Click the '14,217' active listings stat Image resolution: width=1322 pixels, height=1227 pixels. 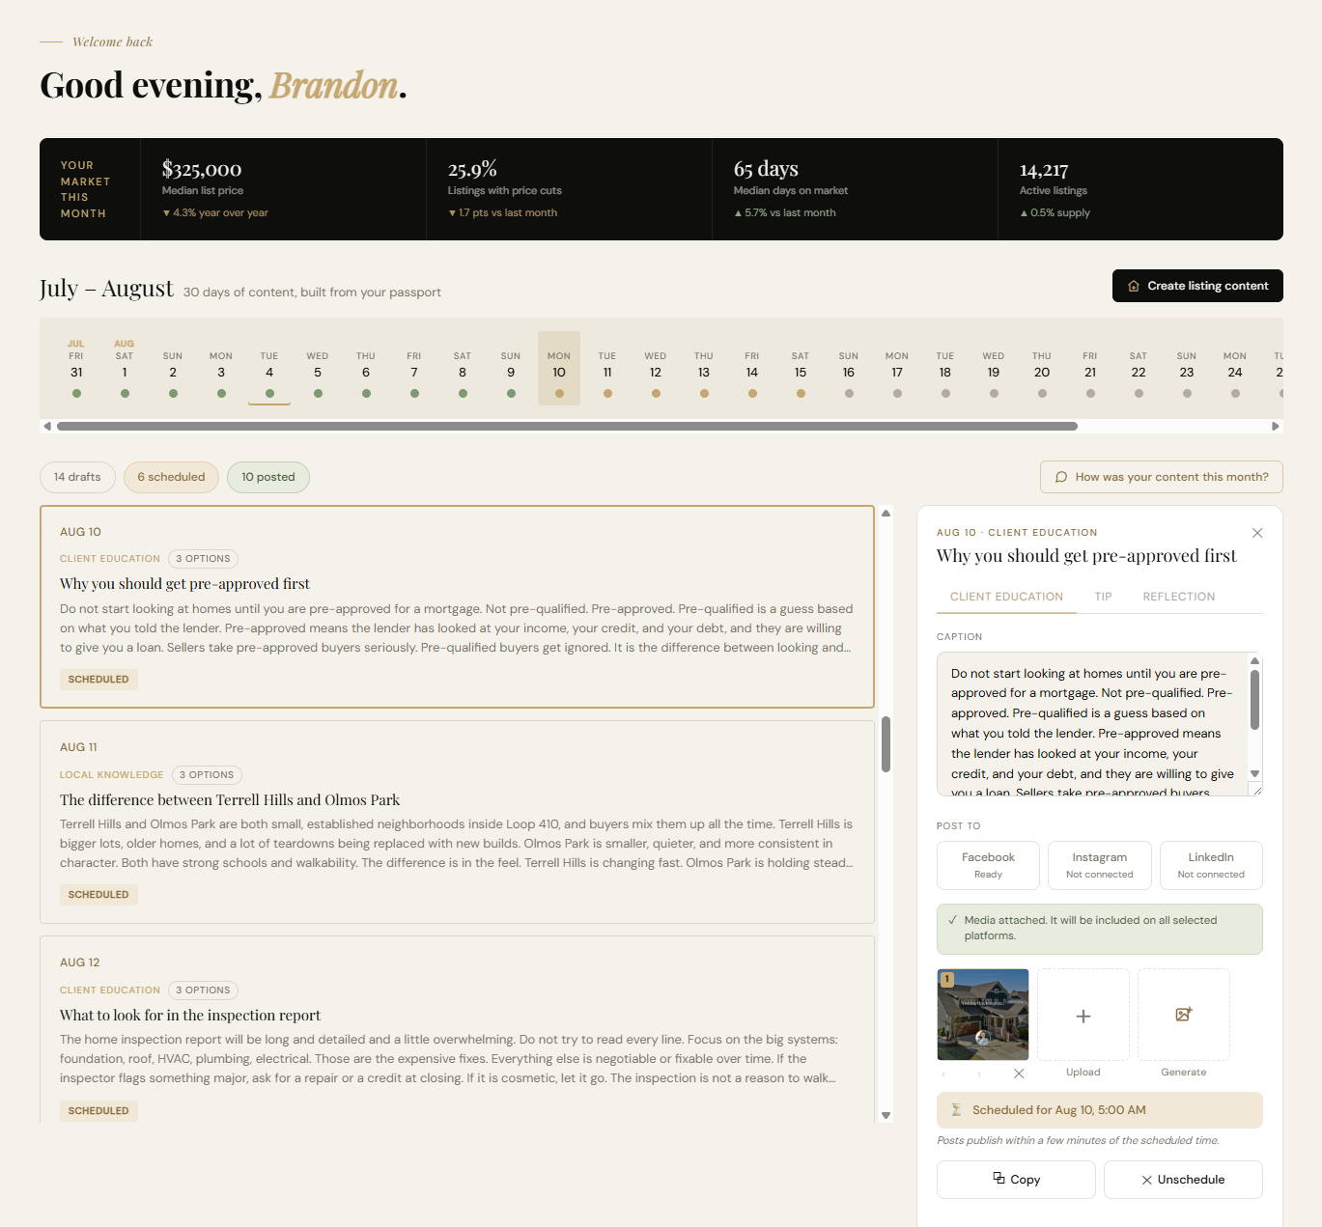1044,170
